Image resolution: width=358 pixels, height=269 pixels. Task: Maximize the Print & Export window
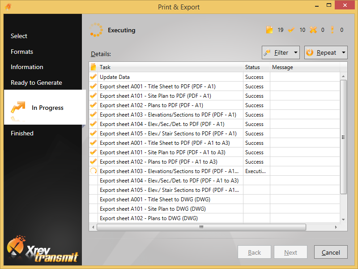coord(329,5)
